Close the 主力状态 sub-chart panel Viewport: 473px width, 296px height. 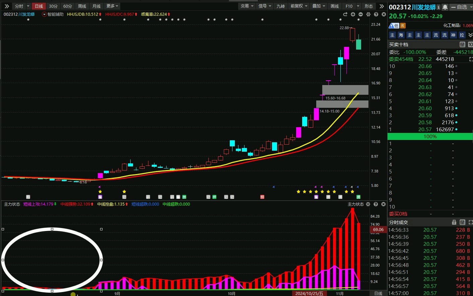click(x=384, y=204)
